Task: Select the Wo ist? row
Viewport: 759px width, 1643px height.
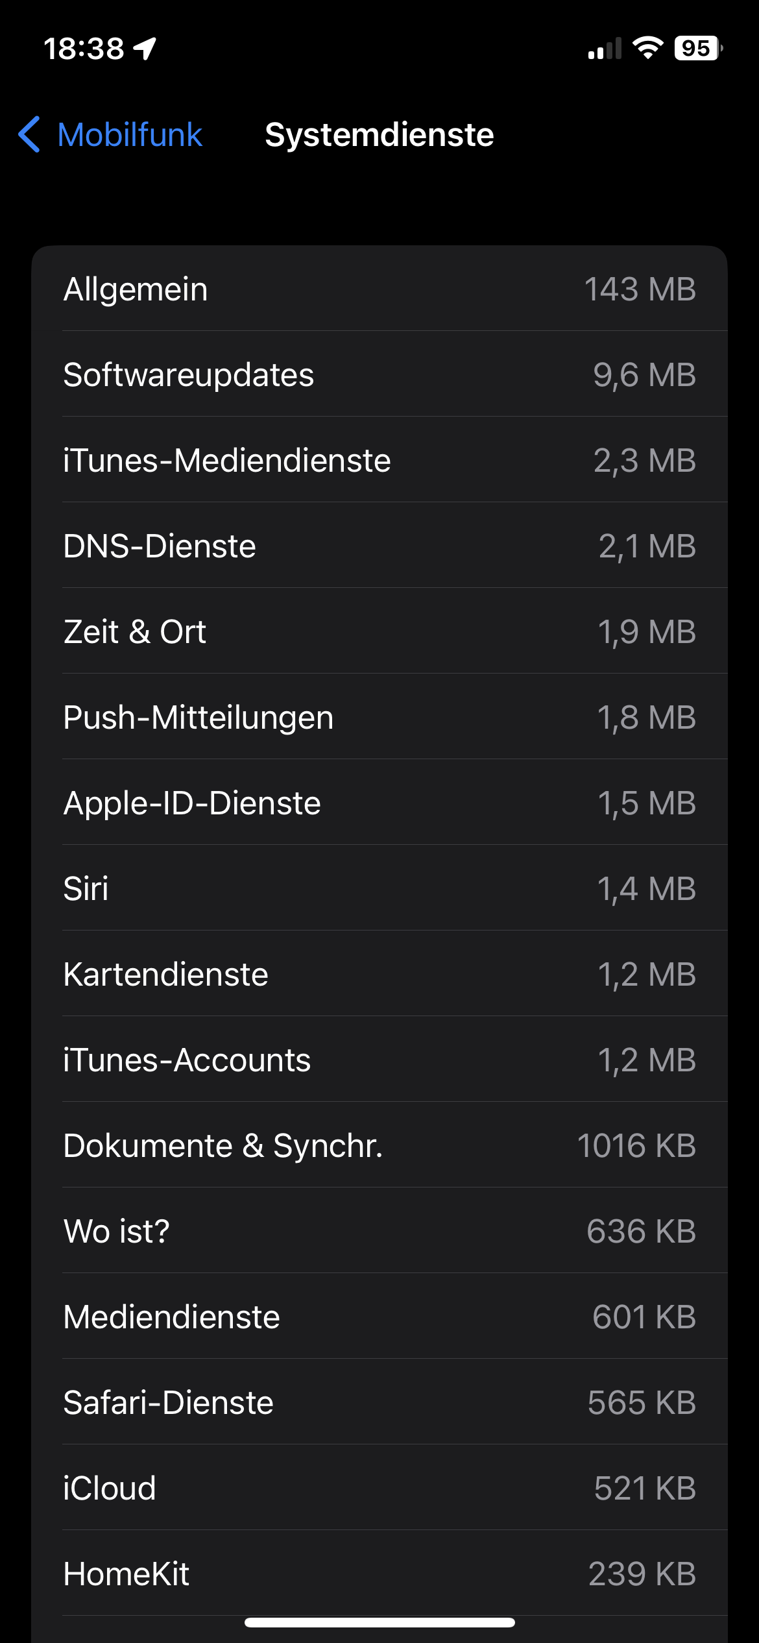Action: click(379, 1231)
